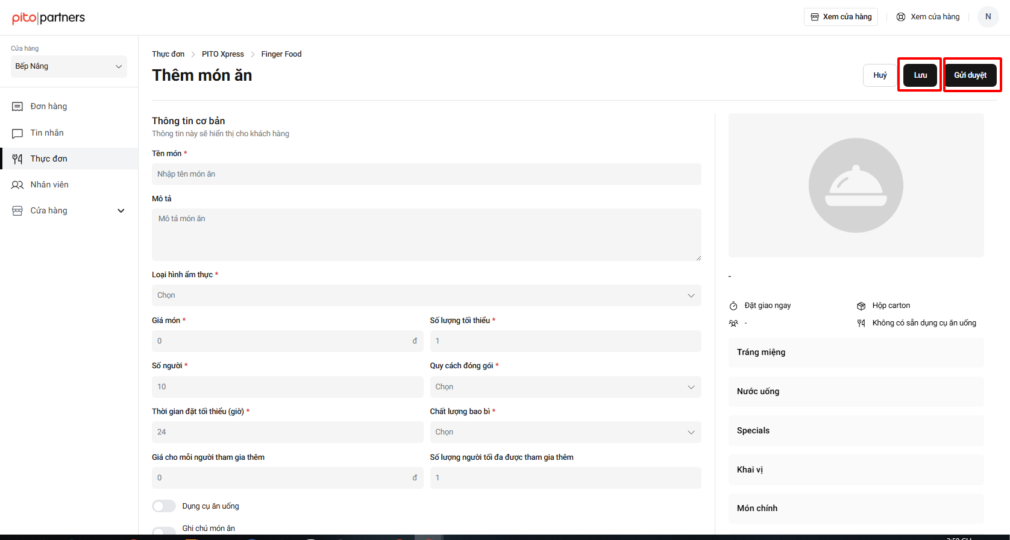Click the Cửa hàng store icon in sidebar

[x=17, y=211]
